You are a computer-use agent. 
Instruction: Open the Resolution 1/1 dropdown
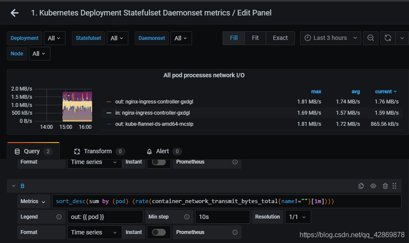[298, 217]
